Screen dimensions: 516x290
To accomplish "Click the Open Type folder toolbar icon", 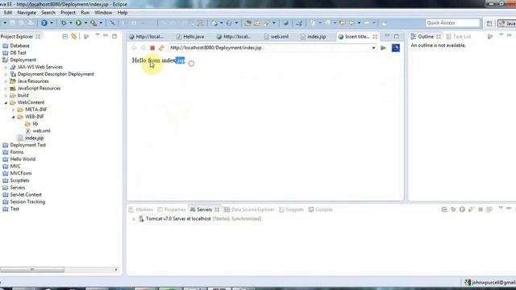I will pyautogui.click(x=248, y=23).
